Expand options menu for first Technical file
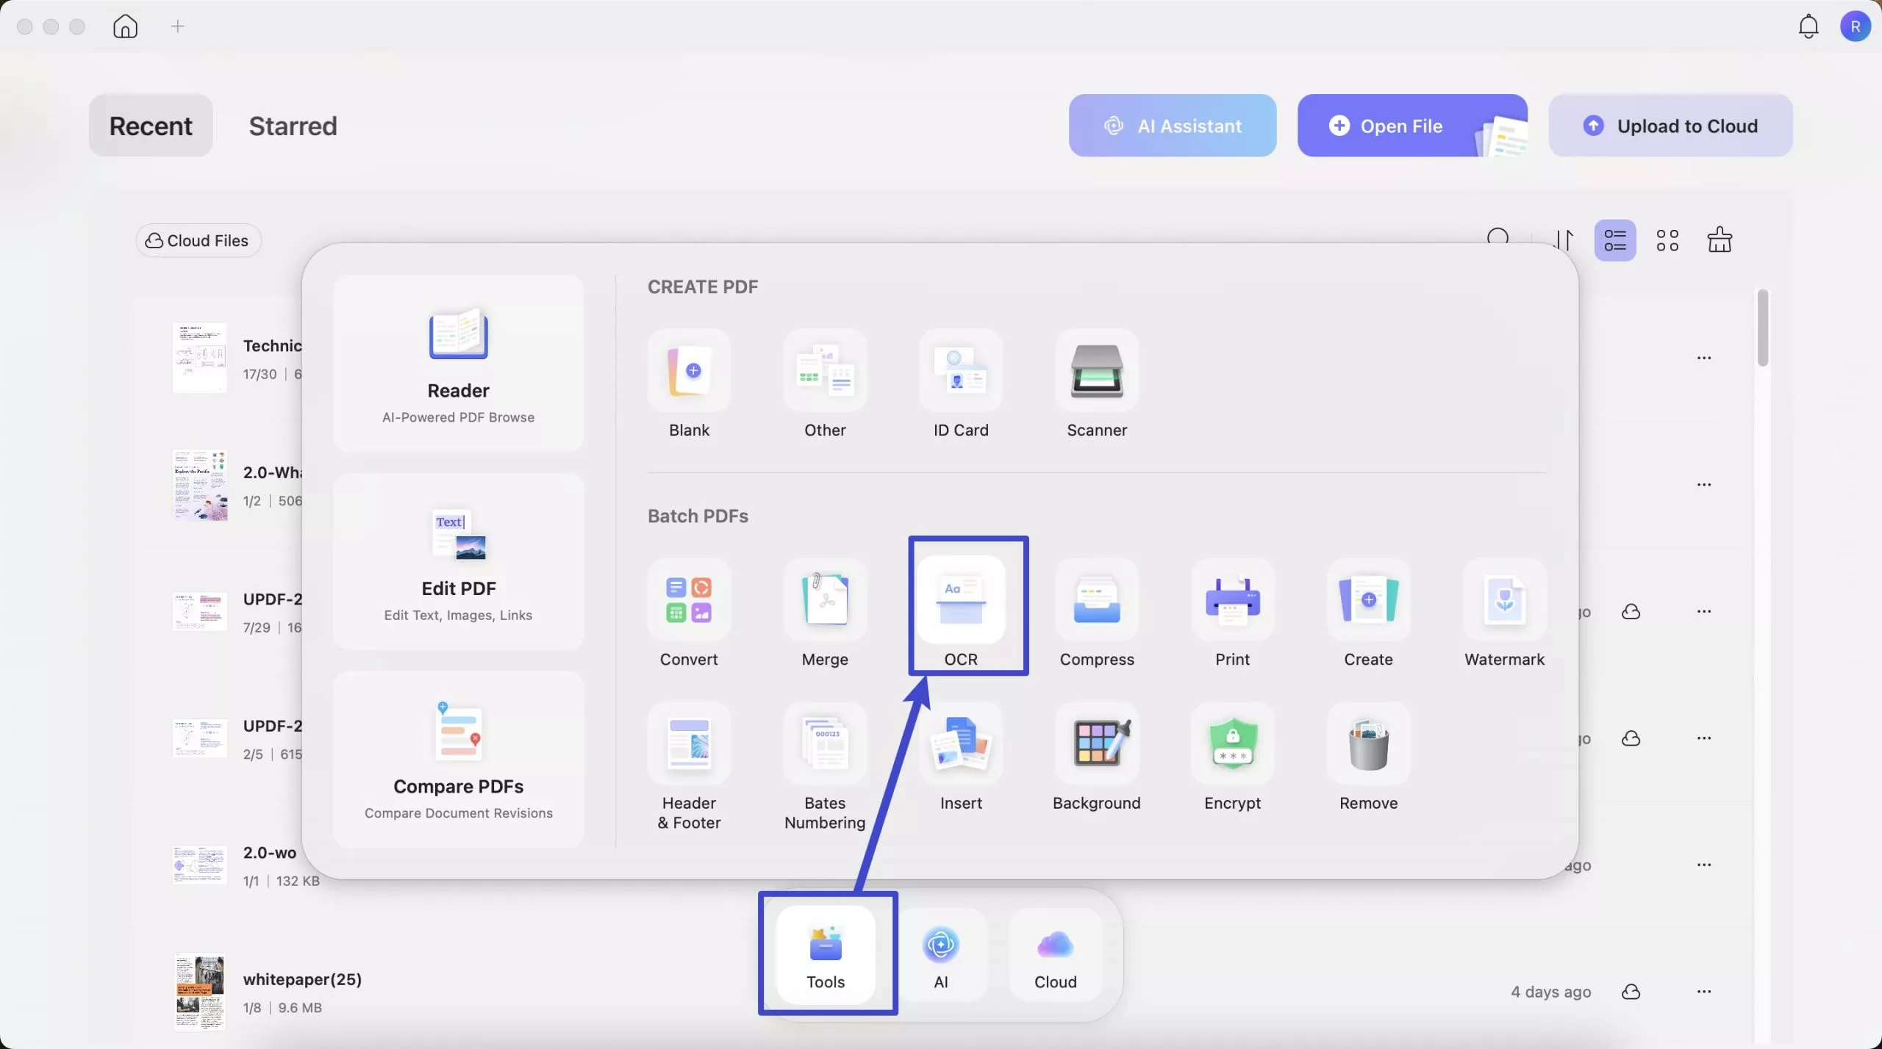Viewport: 1882px width, 1049px height. [1703, 358]
